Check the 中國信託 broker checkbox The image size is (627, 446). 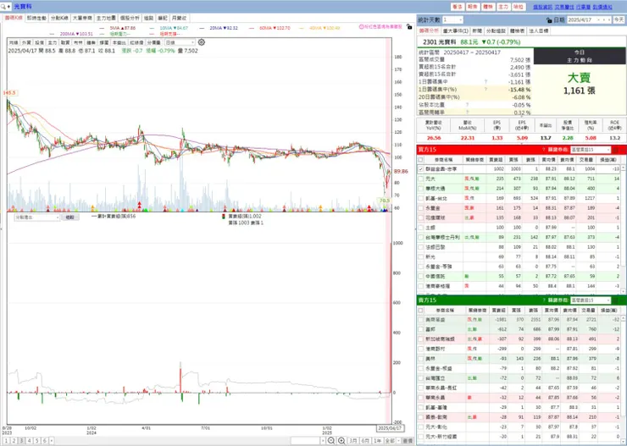coord(420,276)
